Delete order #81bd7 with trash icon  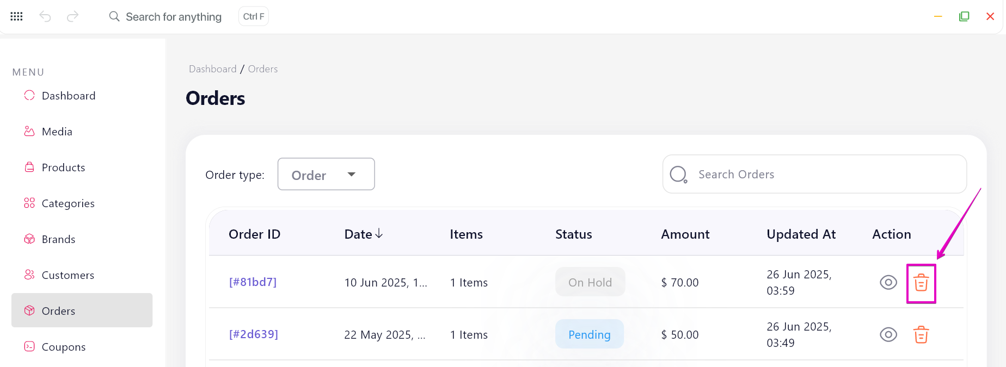(x=921, y=283)
